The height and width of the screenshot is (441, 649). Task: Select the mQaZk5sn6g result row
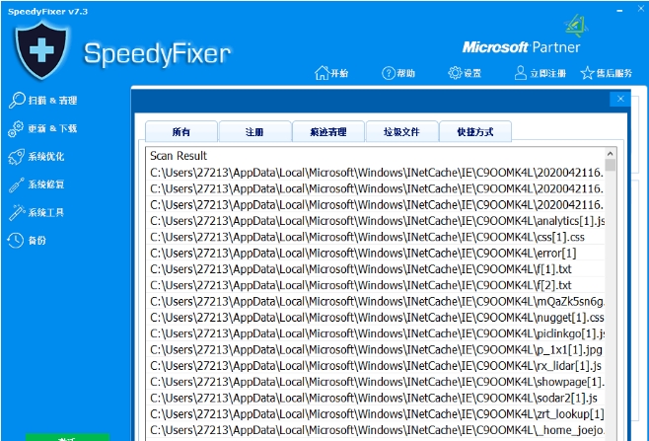(x=376, y=302)
